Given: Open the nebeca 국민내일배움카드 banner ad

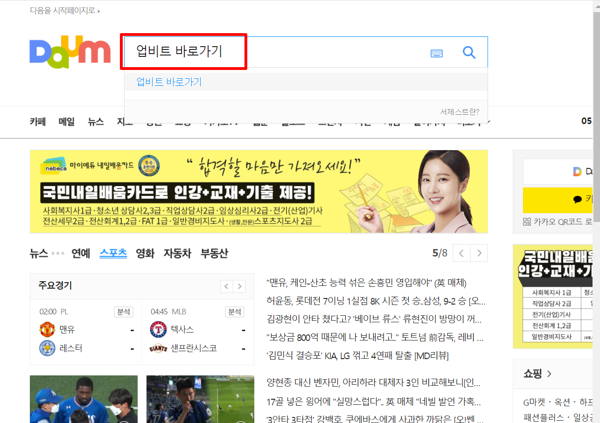Looking at the screenshot, I should click(x=259, y=191).
